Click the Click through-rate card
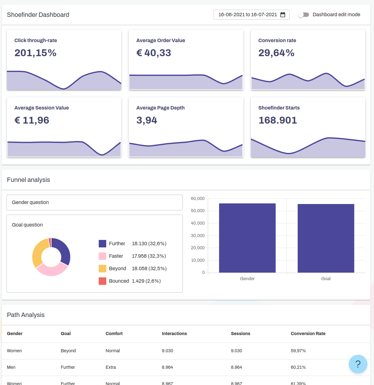The width and height of the screenshot is (374, 385). pyautogui.click(x=64, y=60)
